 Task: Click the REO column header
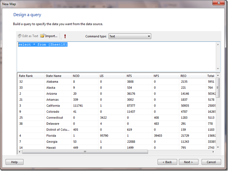tap(192, 76)
